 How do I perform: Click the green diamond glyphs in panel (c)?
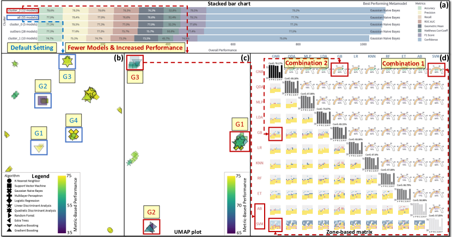pos(135,156)
